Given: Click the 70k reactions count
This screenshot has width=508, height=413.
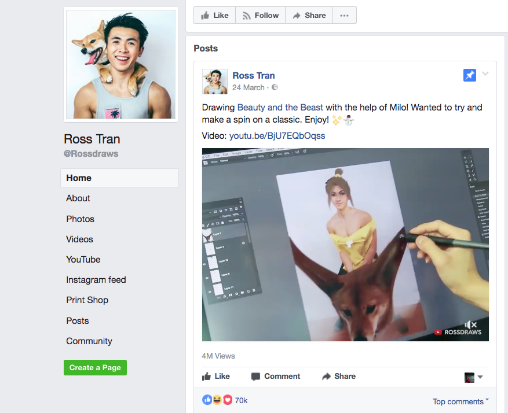Looking at the screenshot, I should point(241,401).
